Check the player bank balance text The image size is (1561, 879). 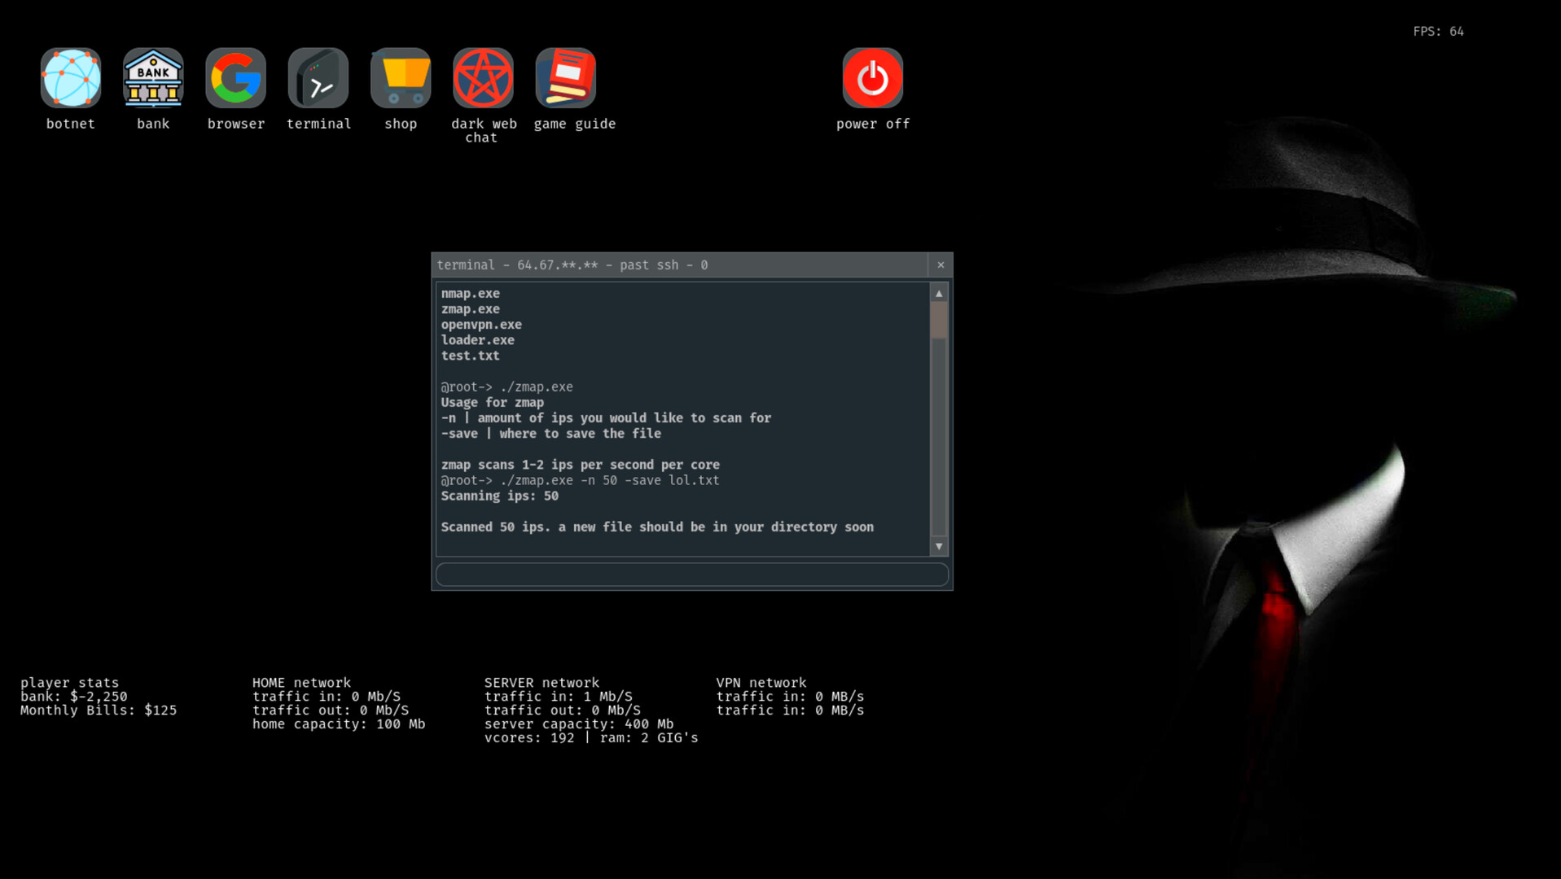[x=73, y=696]
